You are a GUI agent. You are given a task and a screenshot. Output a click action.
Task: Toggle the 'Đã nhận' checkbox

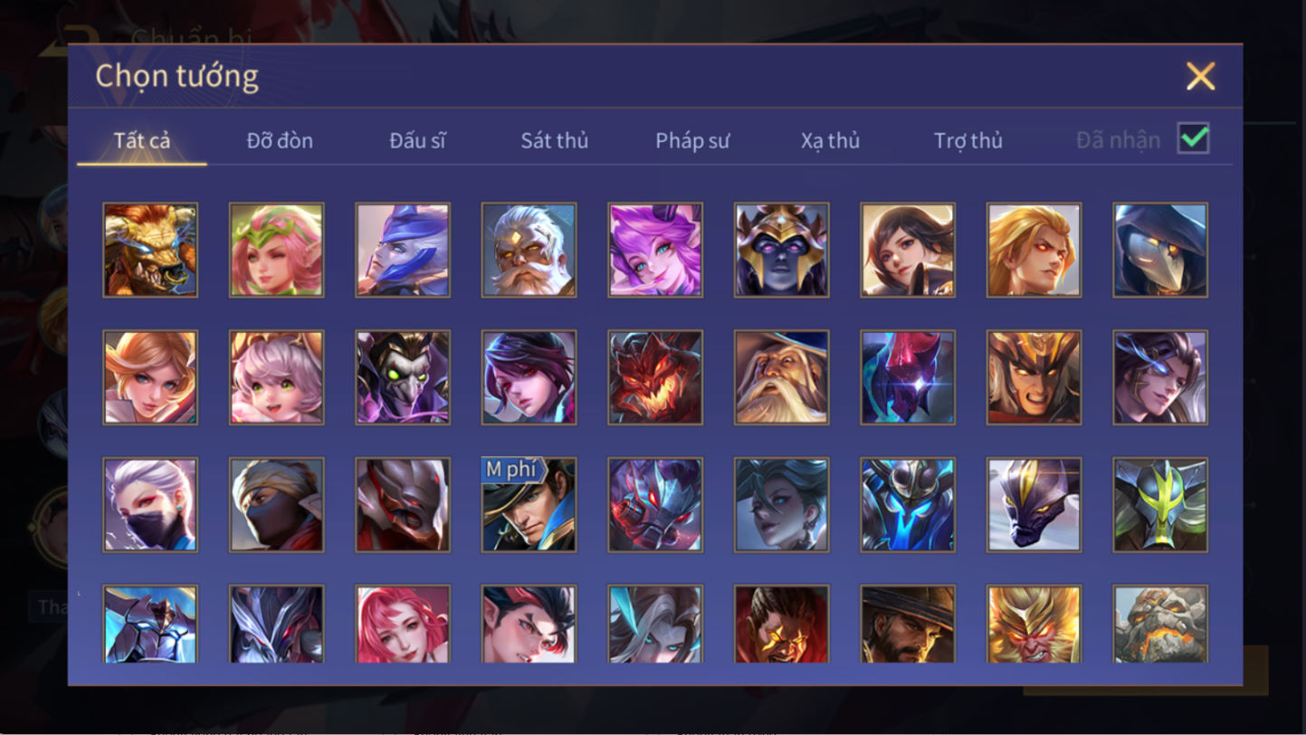pos(1194,138)
